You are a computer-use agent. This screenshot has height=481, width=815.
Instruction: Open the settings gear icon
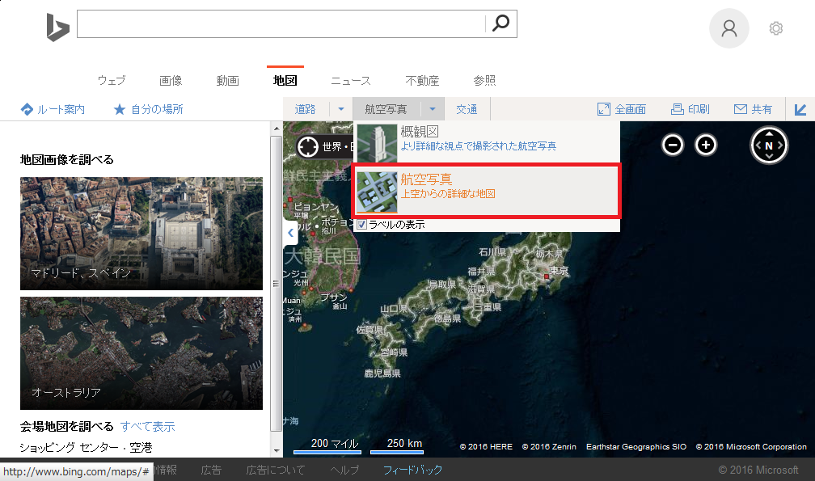(x=775, y=28)
